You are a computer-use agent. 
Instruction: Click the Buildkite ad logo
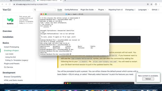(10, 21)
